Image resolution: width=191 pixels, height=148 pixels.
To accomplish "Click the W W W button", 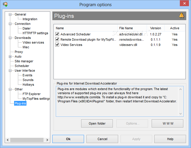I will [167, 123].
